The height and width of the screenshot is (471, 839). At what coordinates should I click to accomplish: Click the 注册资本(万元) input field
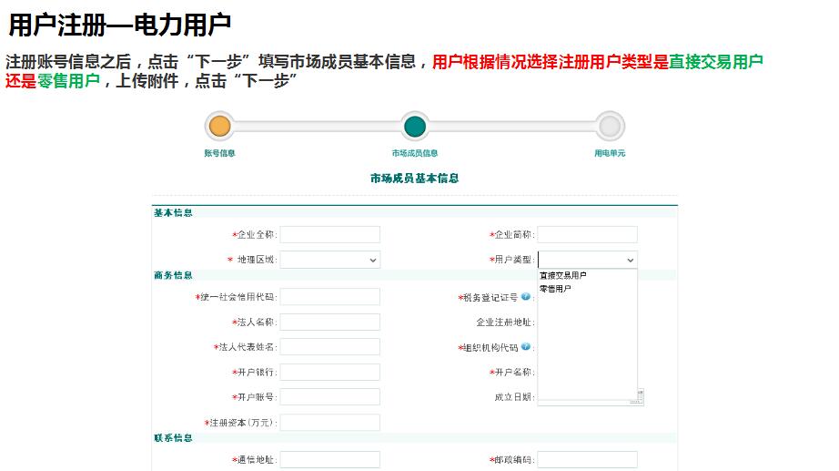click(x=329, y=423)
